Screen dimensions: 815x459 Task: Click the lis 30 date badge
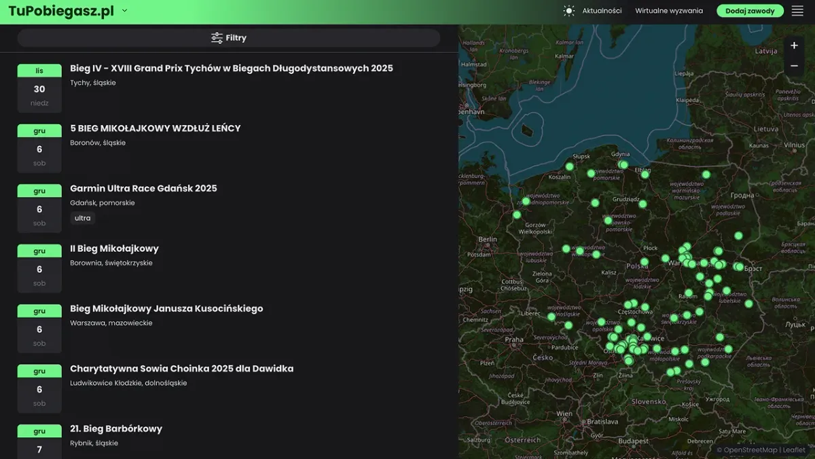[39, 88]
